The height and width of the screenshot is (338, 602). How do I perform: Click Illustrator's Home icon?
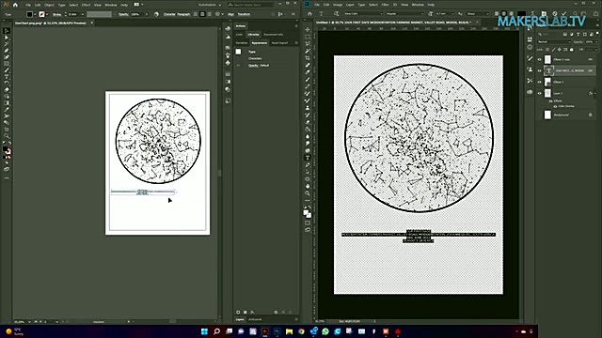(x=15, y=5)
